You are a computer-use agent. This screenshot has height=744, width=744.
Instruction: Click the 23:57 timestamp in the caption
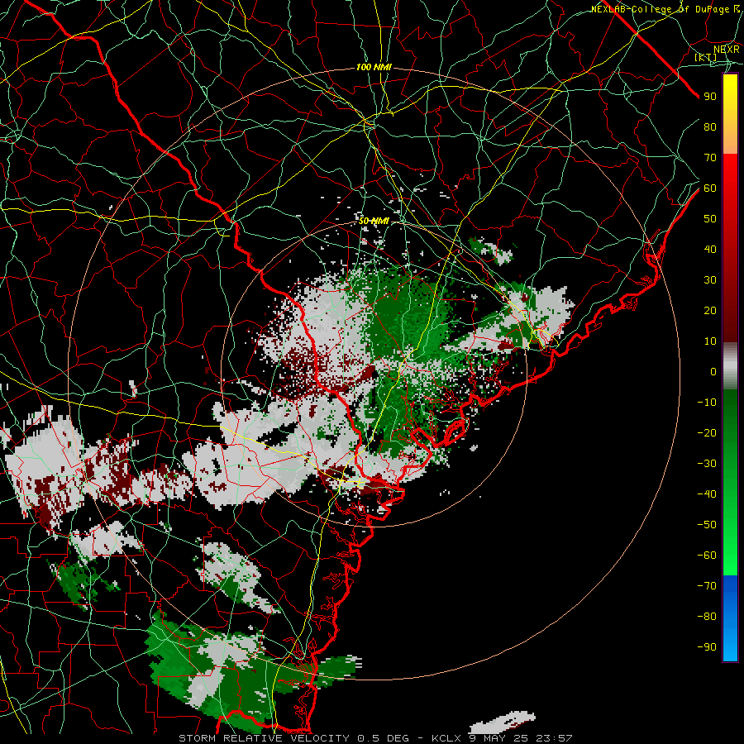[x=554, y=738]
